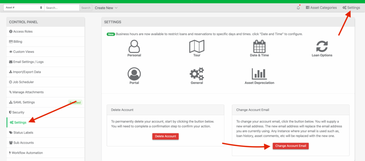The width and height of the screenshot is (365, 161).
Task: Focus the Search text field
Action: coord(62,8)
